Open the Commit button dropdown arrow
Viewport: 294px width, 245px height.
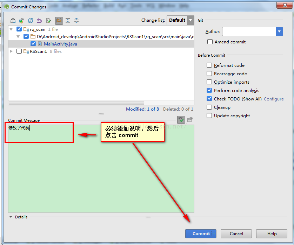click(x=214, y=233)
